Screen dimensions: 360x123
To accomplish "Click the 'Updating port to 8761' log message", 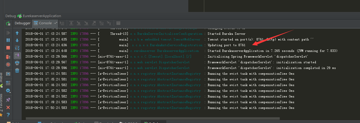I will click(226, 45).
